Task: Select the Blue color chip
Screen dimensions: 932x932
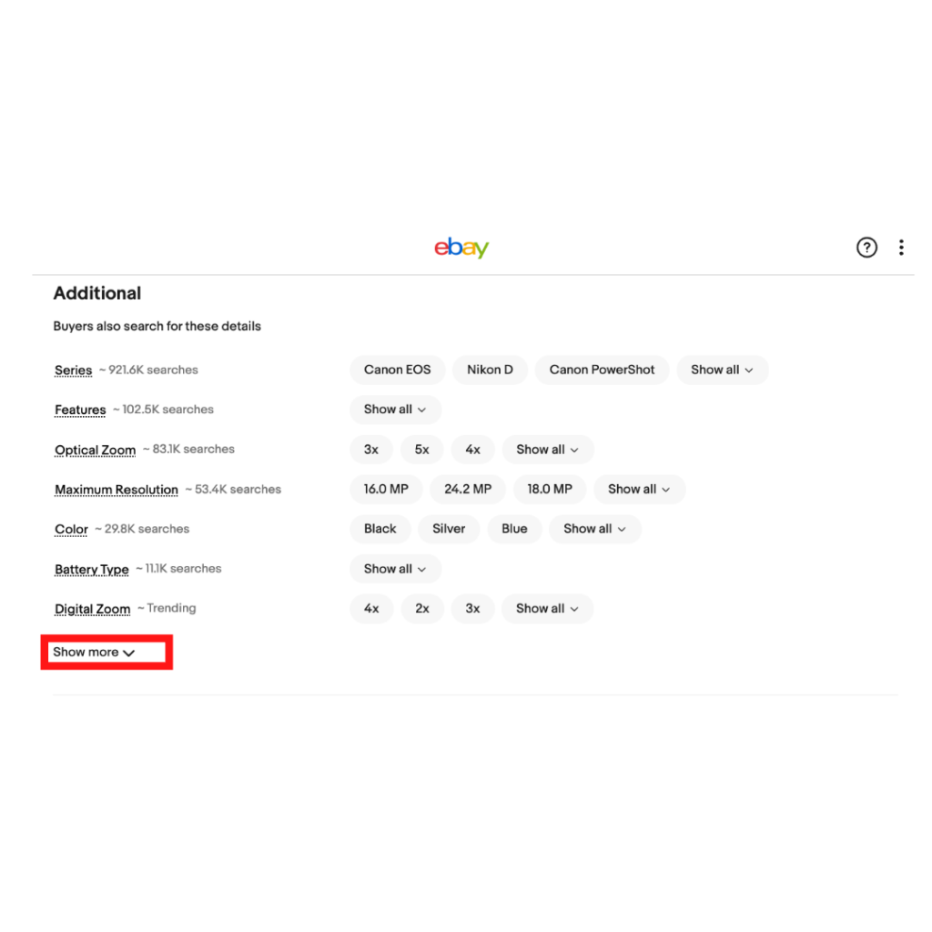Action: click(x=514, y=529)
